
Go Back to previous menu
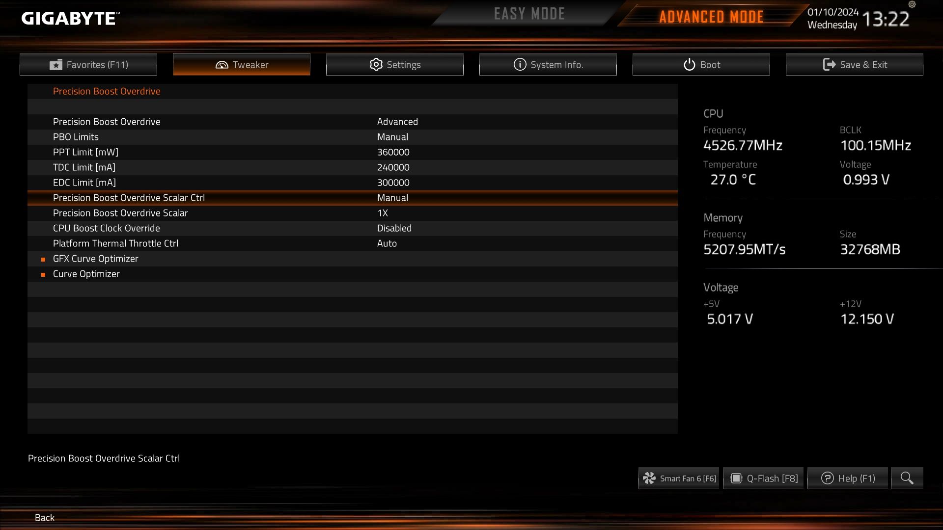pos(45,517)
